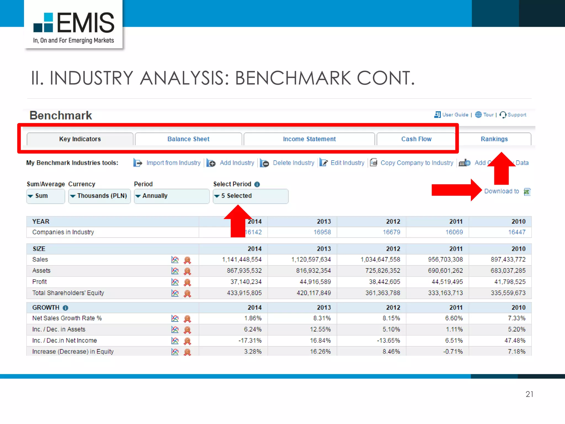Click Copy Company to Industry link
Screen dimensions: 565x424
click(x=417, y=163)
